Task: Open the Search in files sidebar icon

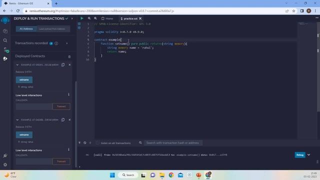Action: [5, 40]
